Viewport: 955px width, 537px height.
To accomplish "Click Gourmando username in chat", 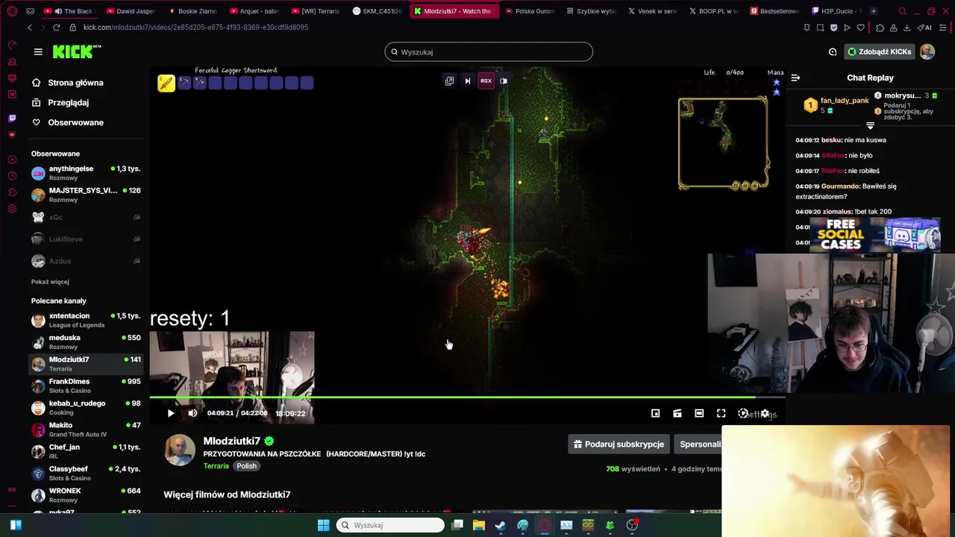I will tap(841, 186).
